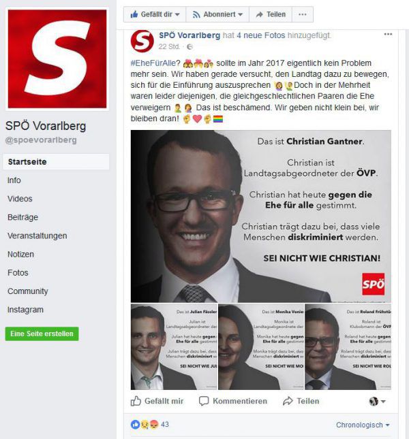This screenshot has height=439, width=409.
Task: Click the globe public audience icon
Action: click(190, 47)
